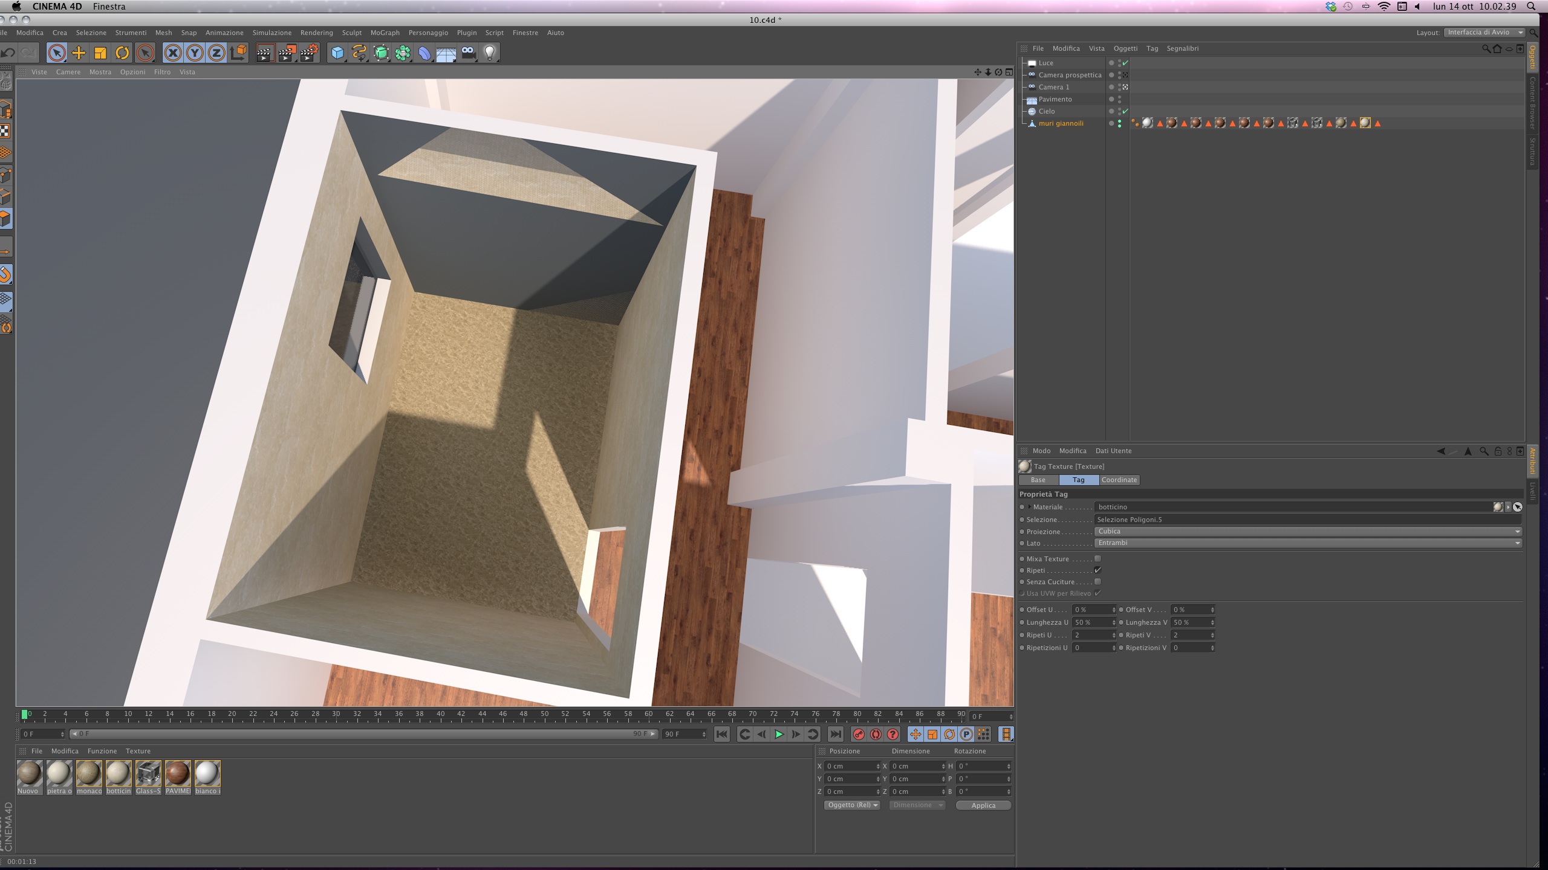Click the camera object icon
The height and width of the screenshot is (870, 1548).
pos(469,53)
